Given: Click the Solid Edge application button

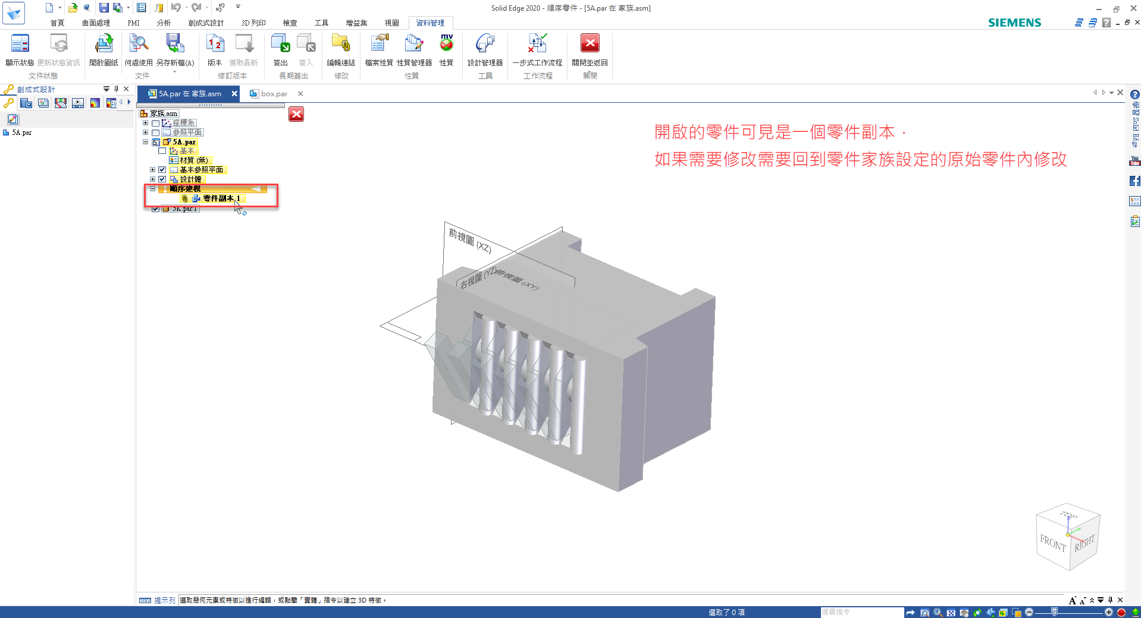Looking at the screenshot, I should tap(14, 12).
